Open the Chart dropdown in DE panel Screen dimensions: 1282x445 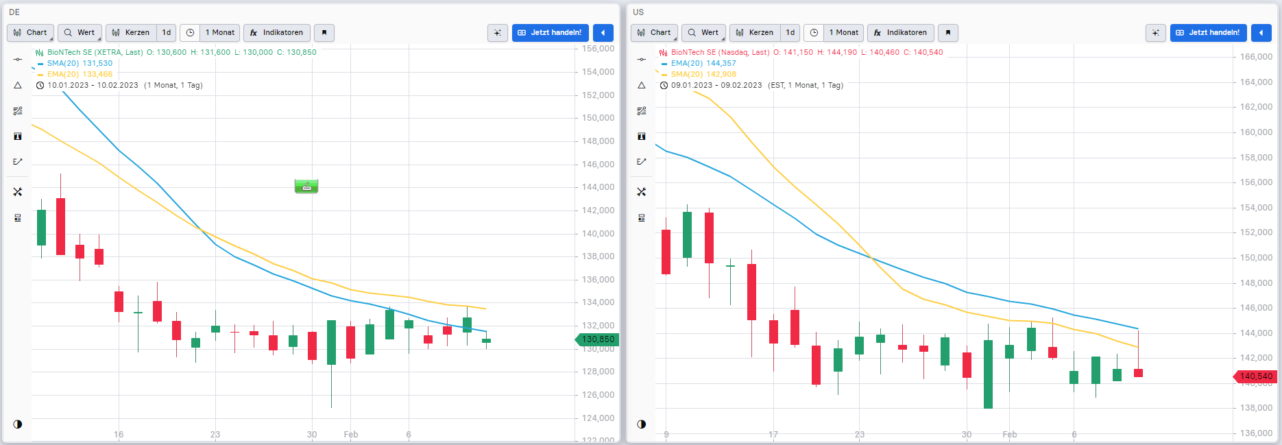coord(31,32)
